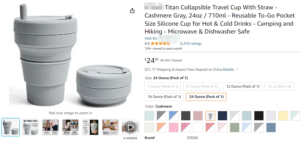
Task: Click the 4.3 star rating icons
Action: click(x=161, y=44)
